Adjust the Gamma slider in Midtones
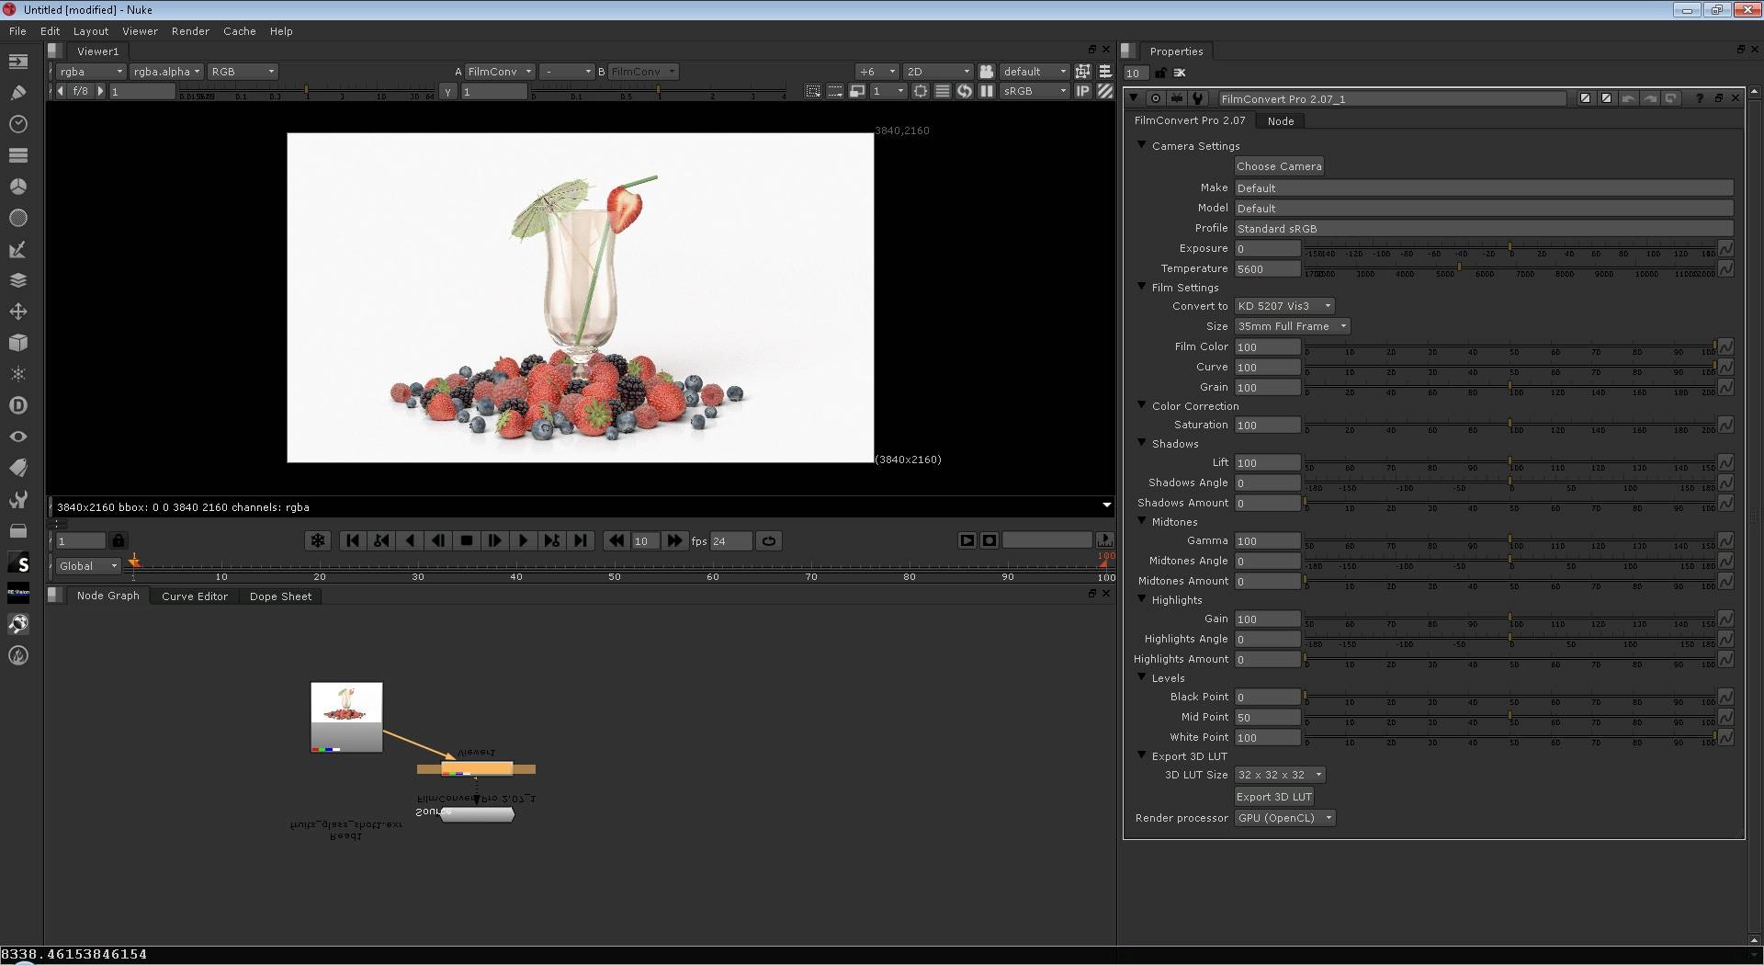 (x=1510, y=540)
